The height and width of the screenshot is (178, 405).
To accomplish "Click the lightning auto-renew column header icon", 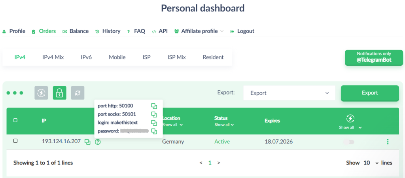I will click(350, 119).
